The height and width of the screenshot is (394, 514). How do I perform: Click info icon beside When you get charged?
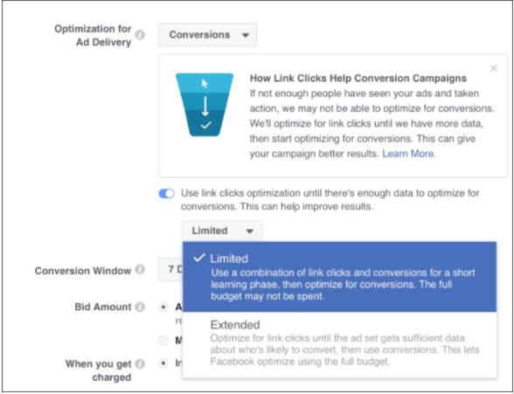pos(140,364)
